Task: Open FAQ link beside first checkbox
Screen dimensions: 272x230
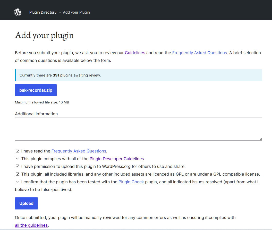Action: point(79,151)
